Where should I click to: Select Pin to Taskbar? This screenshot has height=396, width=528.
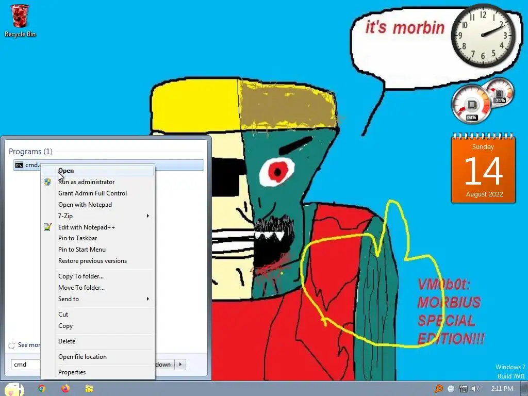pos(97,238)
